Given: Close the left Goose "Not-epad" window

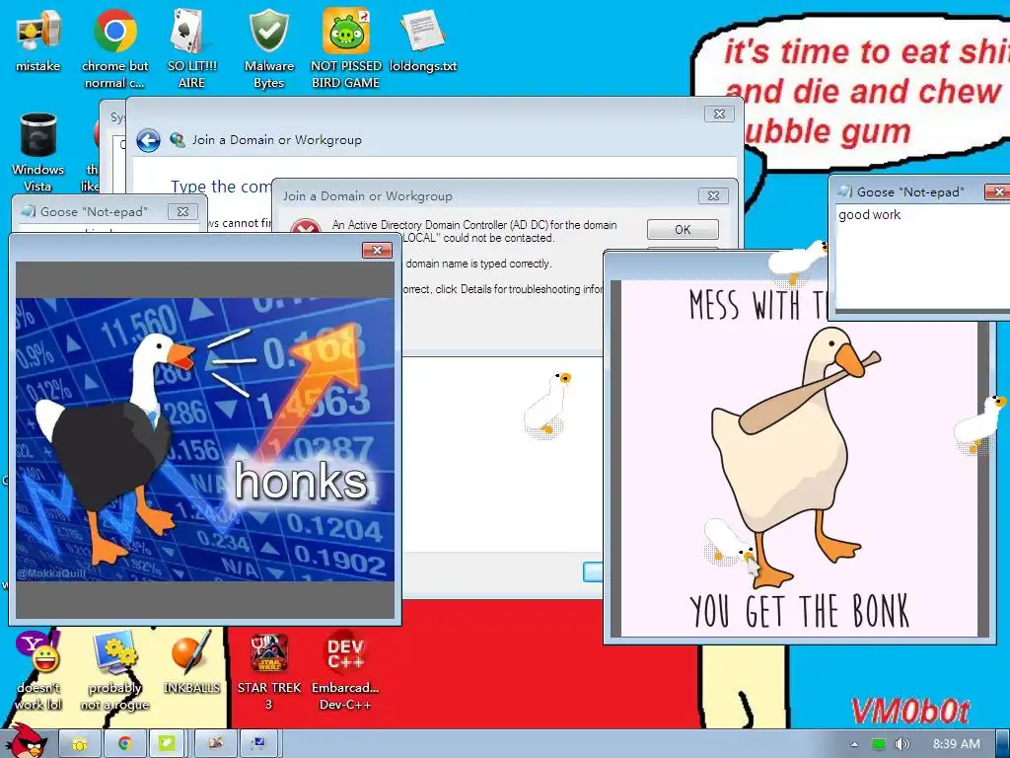Looking at the screenshot, I should point(182,211).
